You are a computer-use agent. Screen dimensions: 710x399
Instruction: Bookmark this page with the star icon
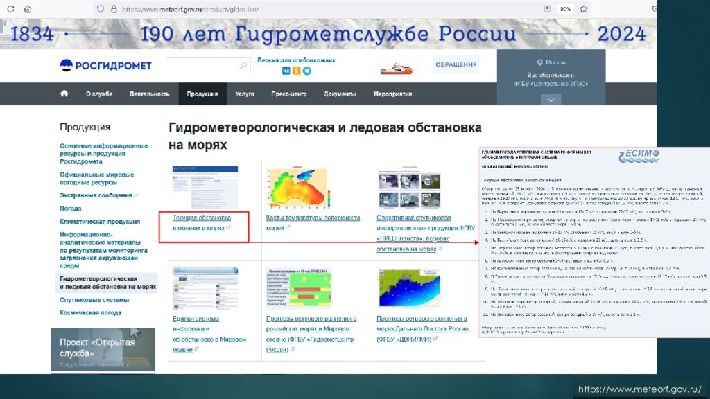coord(584,9)
